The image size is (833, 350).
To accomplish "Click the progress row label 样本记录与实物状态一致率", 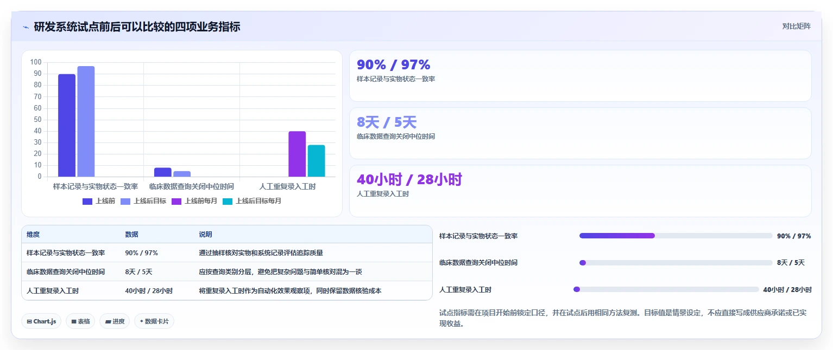I will 478,236.
